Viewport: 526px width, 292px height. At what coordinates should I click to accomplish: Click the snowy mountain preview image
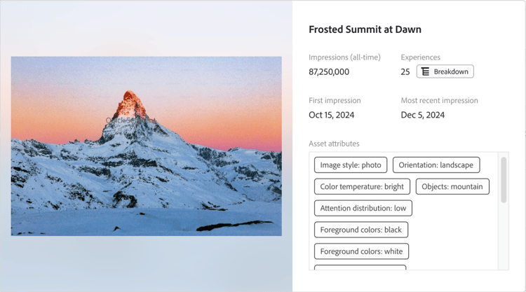[x=146, y=146]
